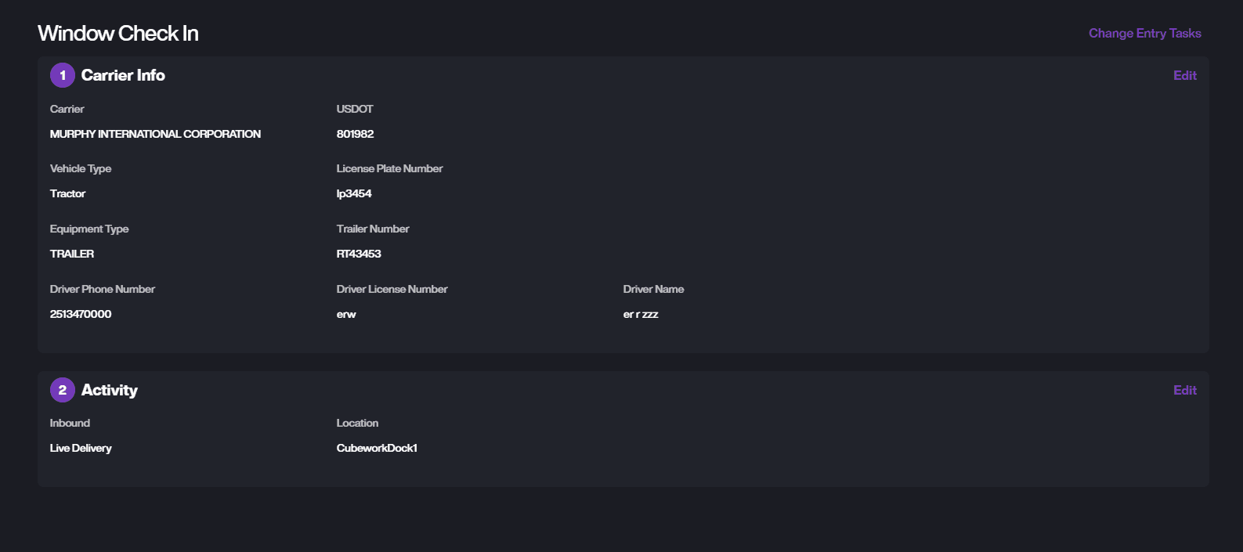
Task: Click the Driver Name field label
Action: [x=653, y=289]
